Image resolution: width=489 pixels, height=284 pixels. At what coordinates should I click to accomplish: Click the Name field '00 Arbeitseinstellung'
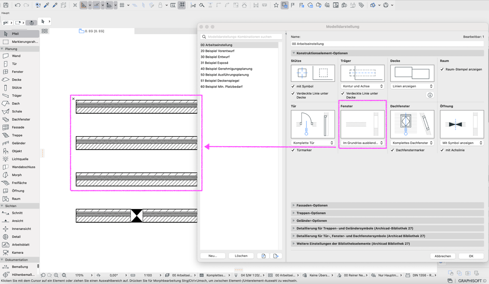click(x=387, y=44)
